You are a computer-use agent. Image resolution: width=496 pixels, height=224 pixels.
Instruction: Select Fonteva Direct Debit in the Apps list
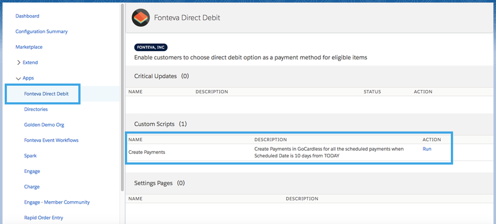(46, 94)
